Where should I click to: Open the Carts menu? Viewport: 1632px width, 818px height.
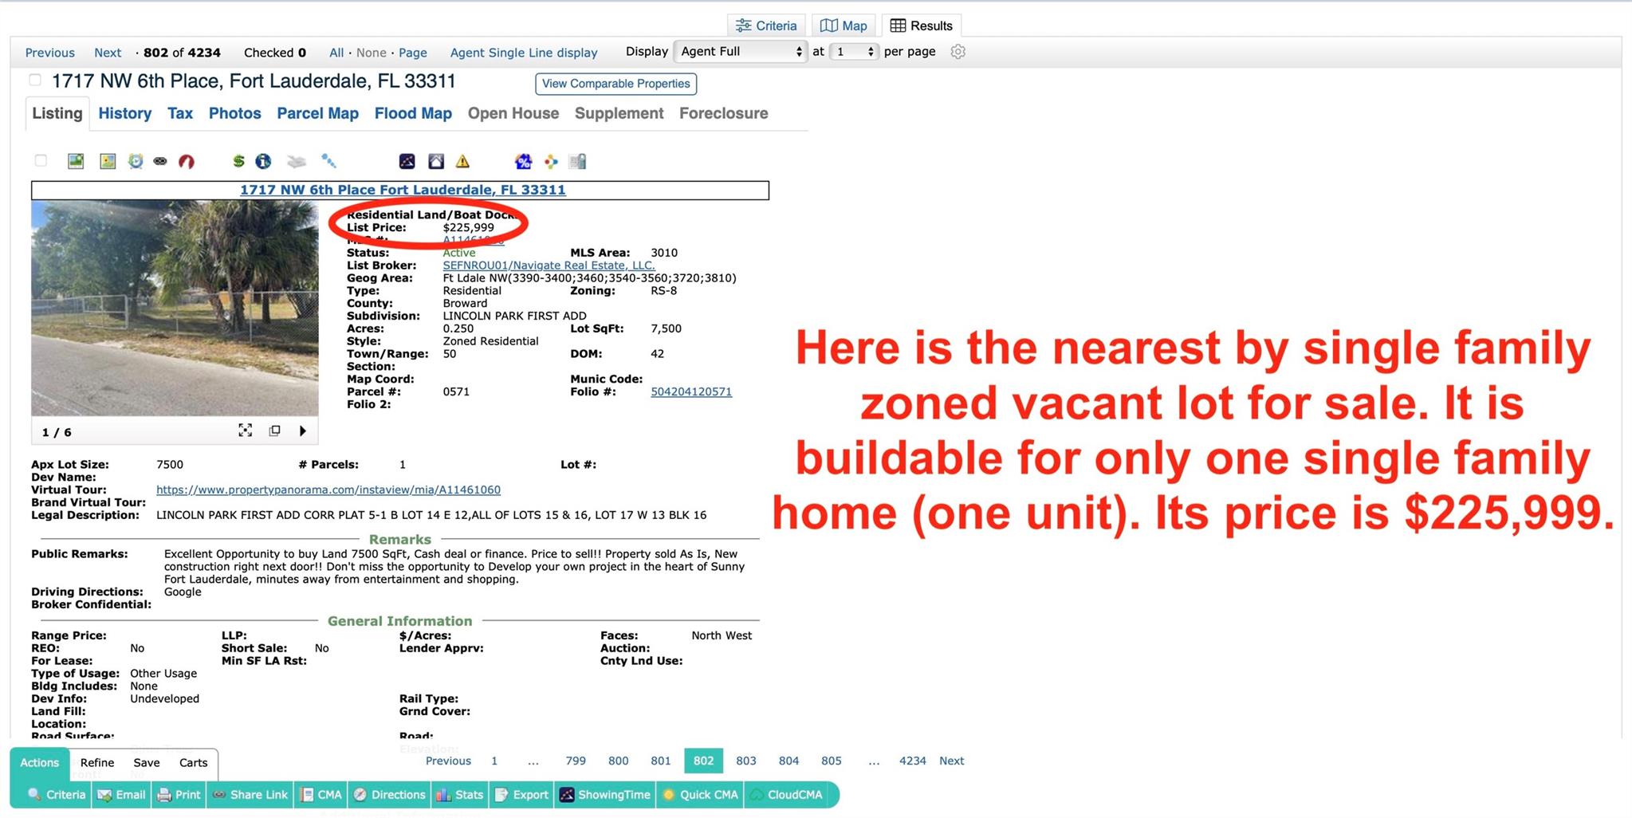(x=193, y=762)
